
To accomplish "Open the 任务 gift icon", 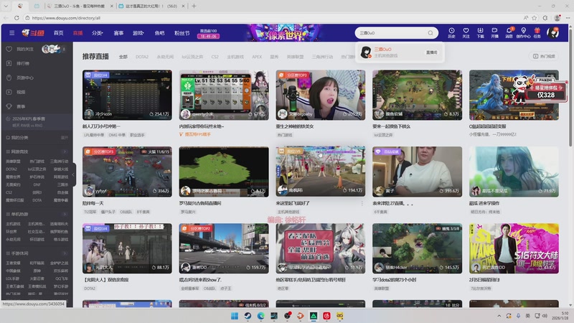I will tap(537, 33).
